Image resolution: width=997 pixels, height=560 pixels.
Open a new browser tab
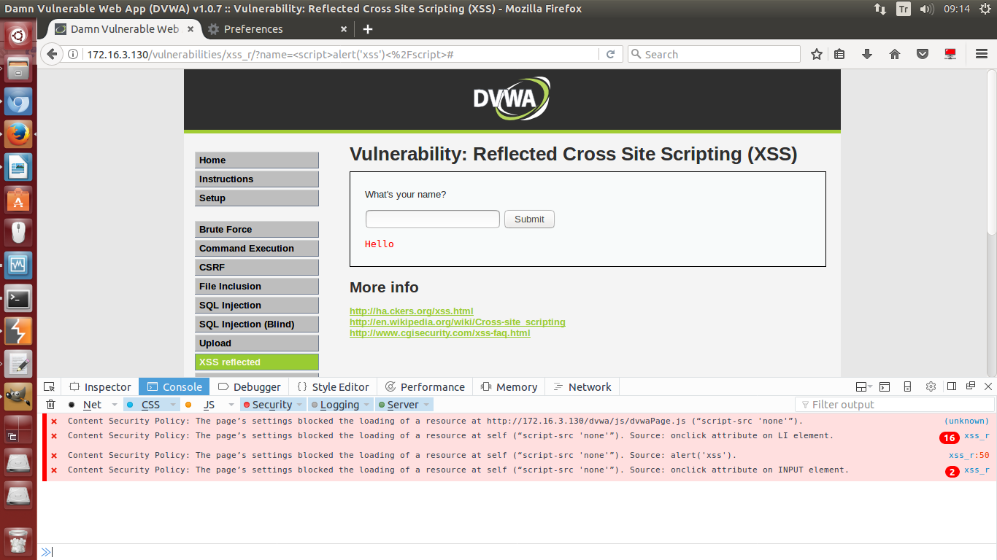tap(368, 29)
